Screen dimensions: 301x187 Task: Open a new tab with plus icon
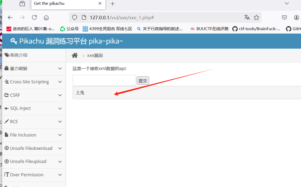click(112, 4)
